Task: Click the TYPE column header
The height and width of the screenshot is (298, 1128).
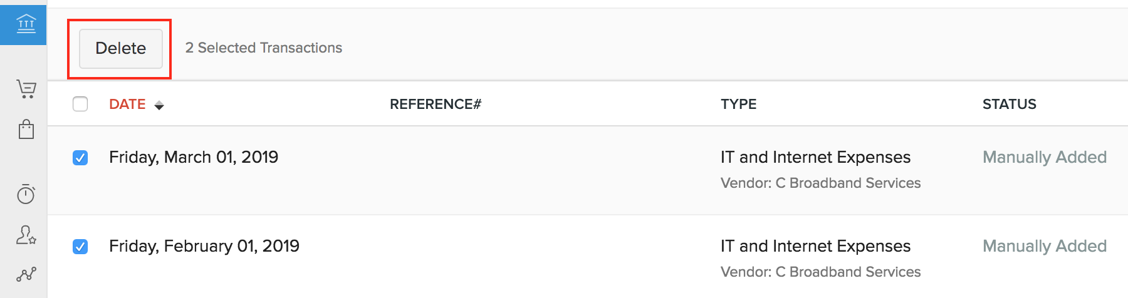Action: tap(738, 104)
